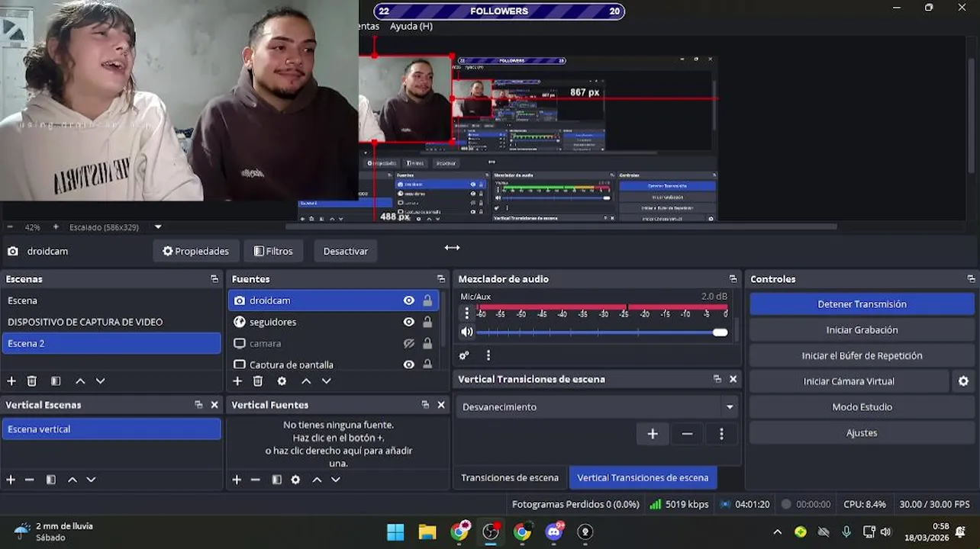980x549 pixels.
Task: Open scene filters icon in the Escenas toolbar
Action: coord(56,381)
